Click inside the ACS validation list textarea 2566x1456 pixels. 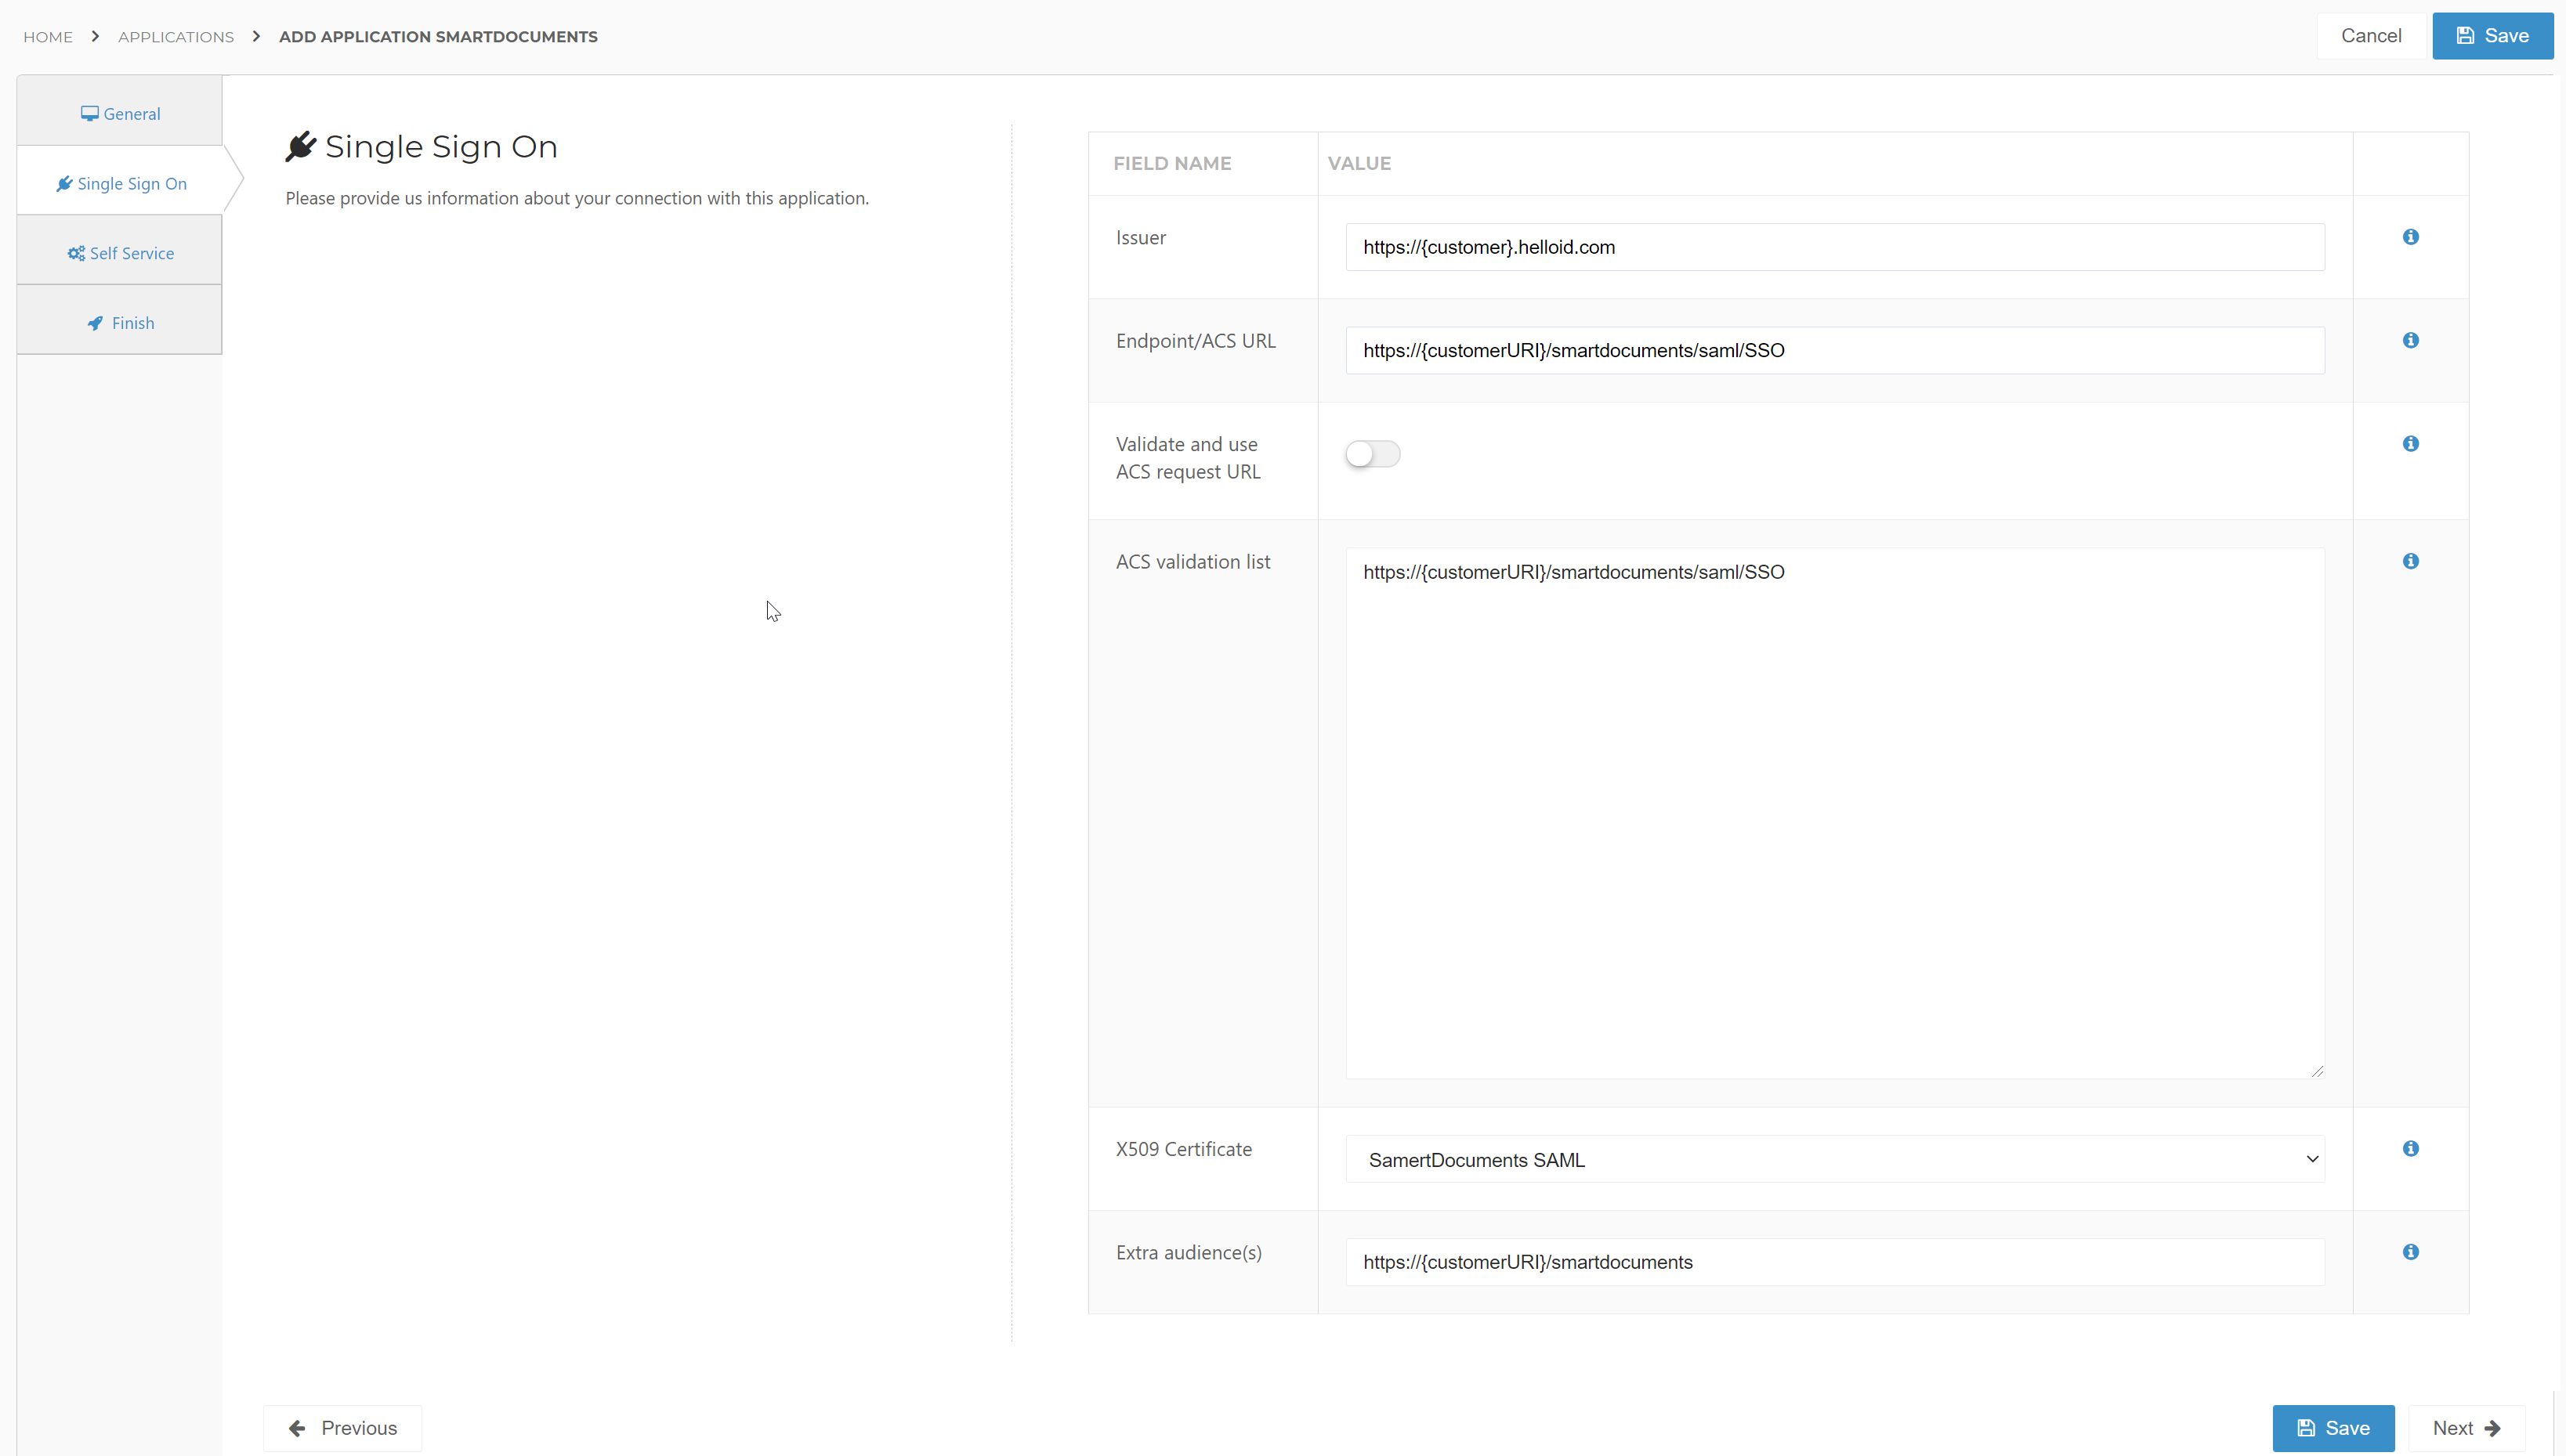tap(1835, 813)
